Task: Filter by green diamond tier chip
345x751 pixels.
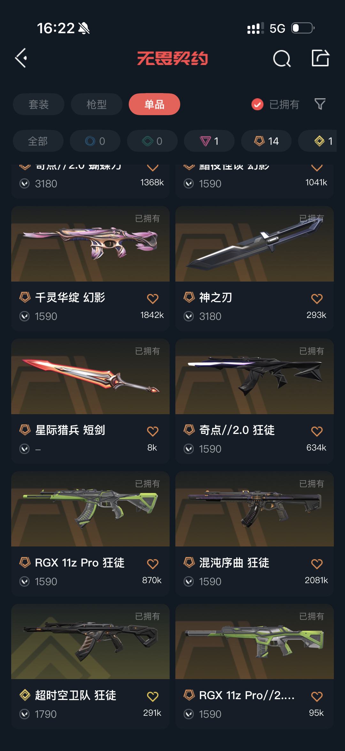Action: 152,141
